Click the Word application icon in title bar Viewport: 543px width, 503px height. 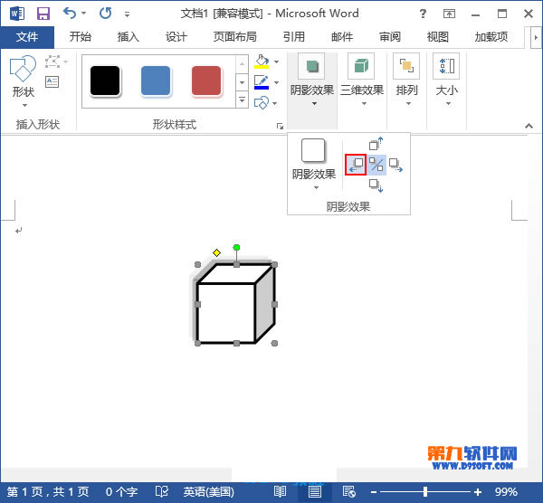click(17, 14)
